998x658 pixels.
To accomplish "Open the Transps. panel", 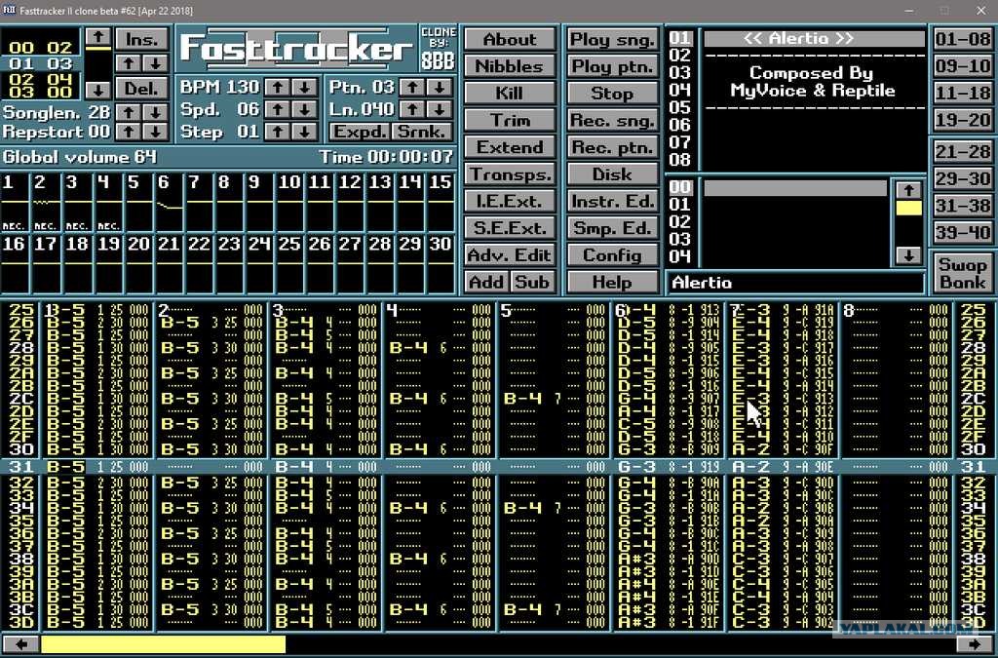I will point(510,174).
